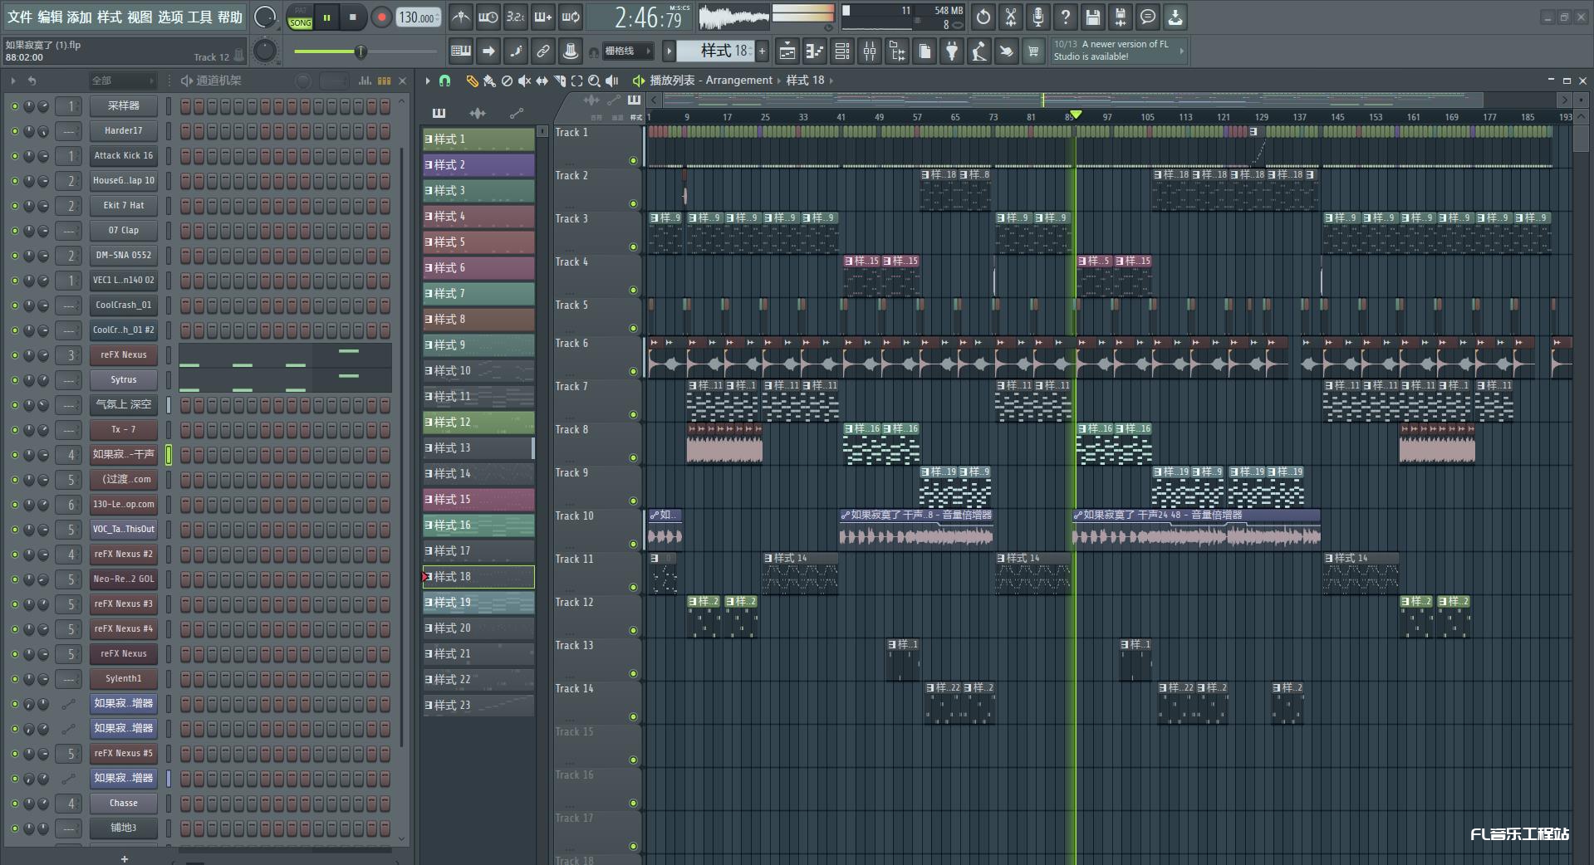
Task: Select the Zoom magnifier tool in Playlist
Action: tap(594, 81)
